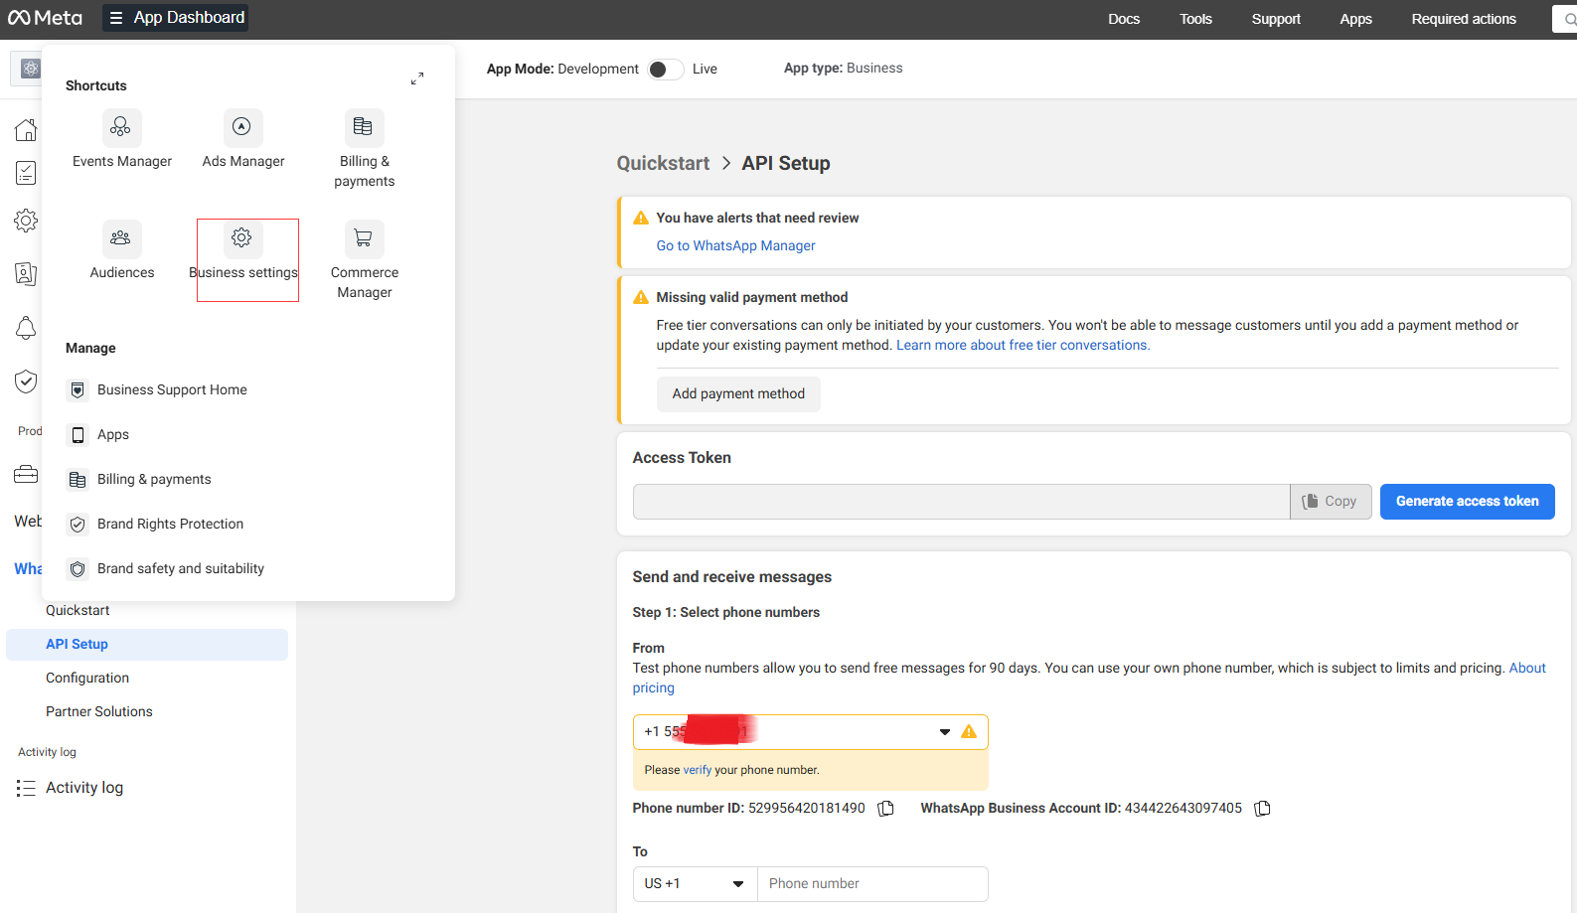Open Audiences shortcut icon
Viewport: 1577px width, 913px height.
(x=121, y=238)
